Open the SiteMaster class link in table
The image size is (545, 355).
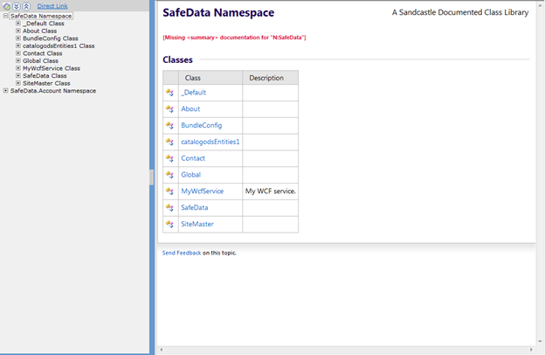pos(197,224)
